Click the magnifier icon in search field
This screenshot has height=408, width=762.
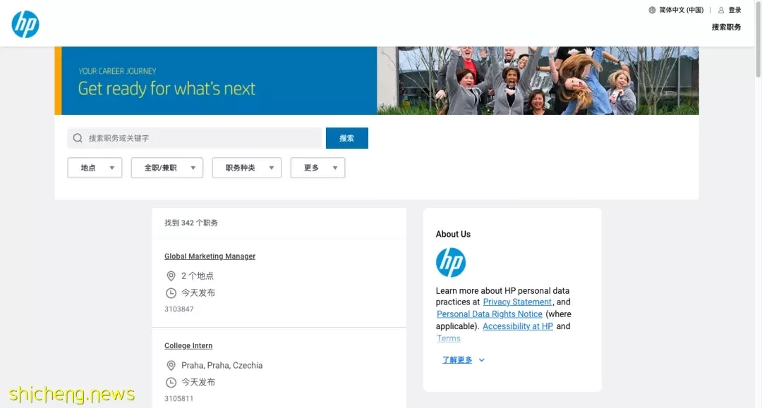(78, 138)
